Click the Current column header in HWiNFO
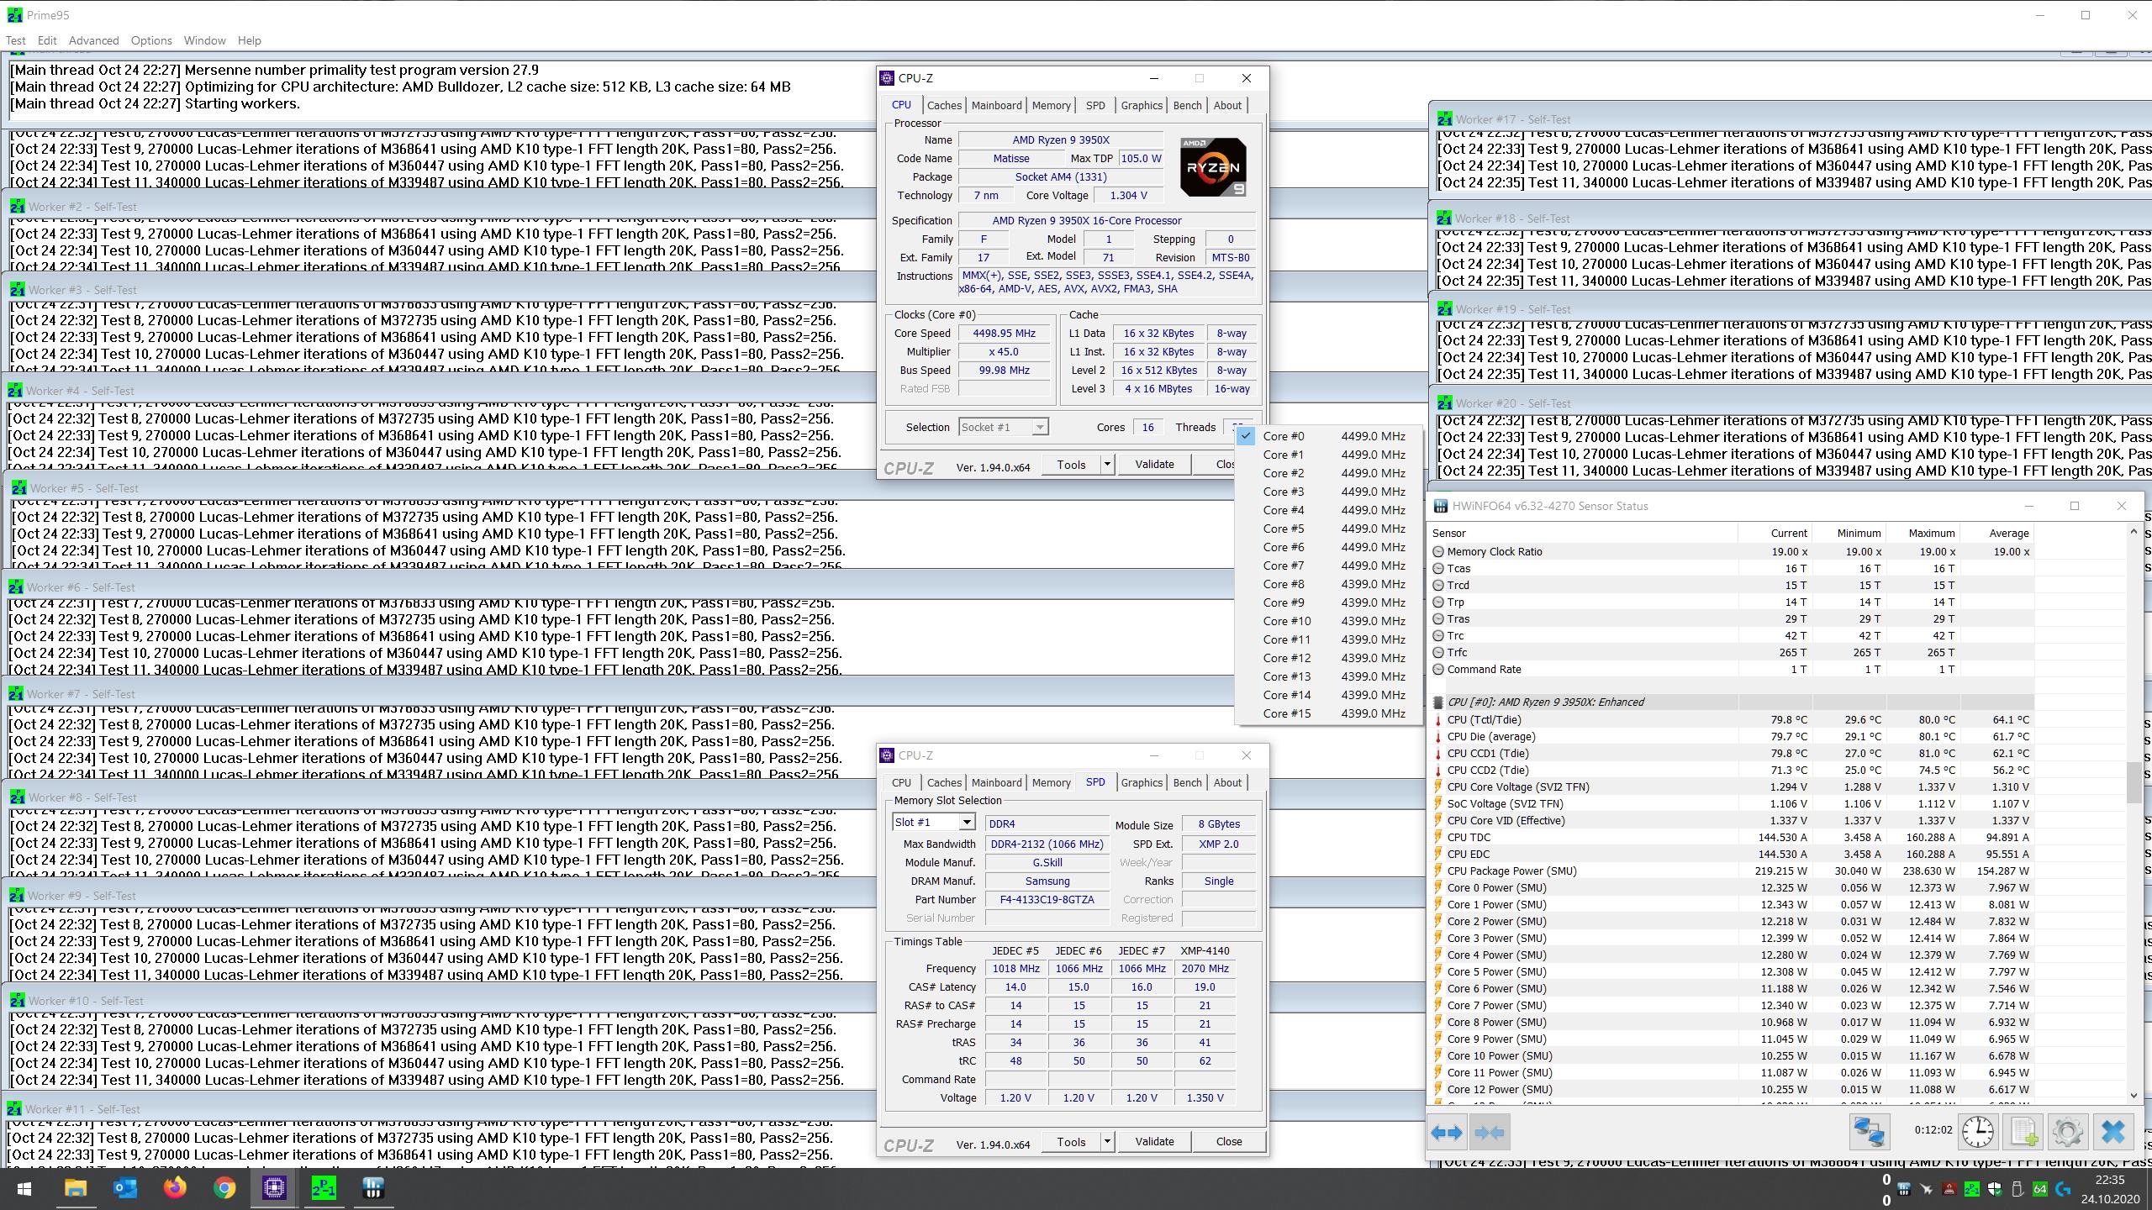 pyautogui.click(x=1775, y=534)
